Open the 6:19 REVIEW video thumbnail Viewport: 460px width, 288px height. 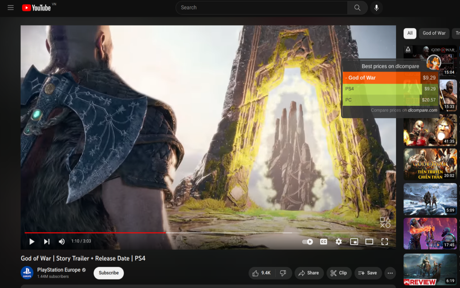pos(430,270)
